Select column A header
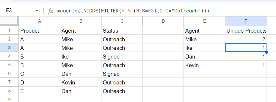The width and height of the screenshot is (276, 102). click(x=39, y=21)
